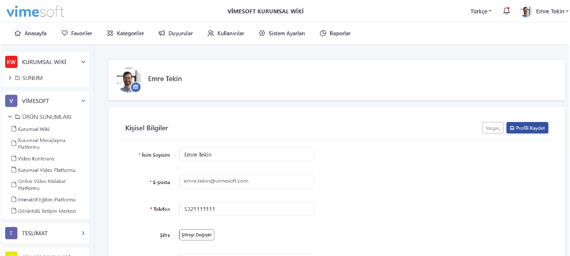Open Duyurular menu item
The image size is (570, 256).
tap(176, 33)
